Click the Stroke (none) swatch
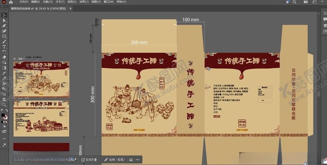Image resolution: width=327 pixels, height=165 pixels. (x=5, y=118)
